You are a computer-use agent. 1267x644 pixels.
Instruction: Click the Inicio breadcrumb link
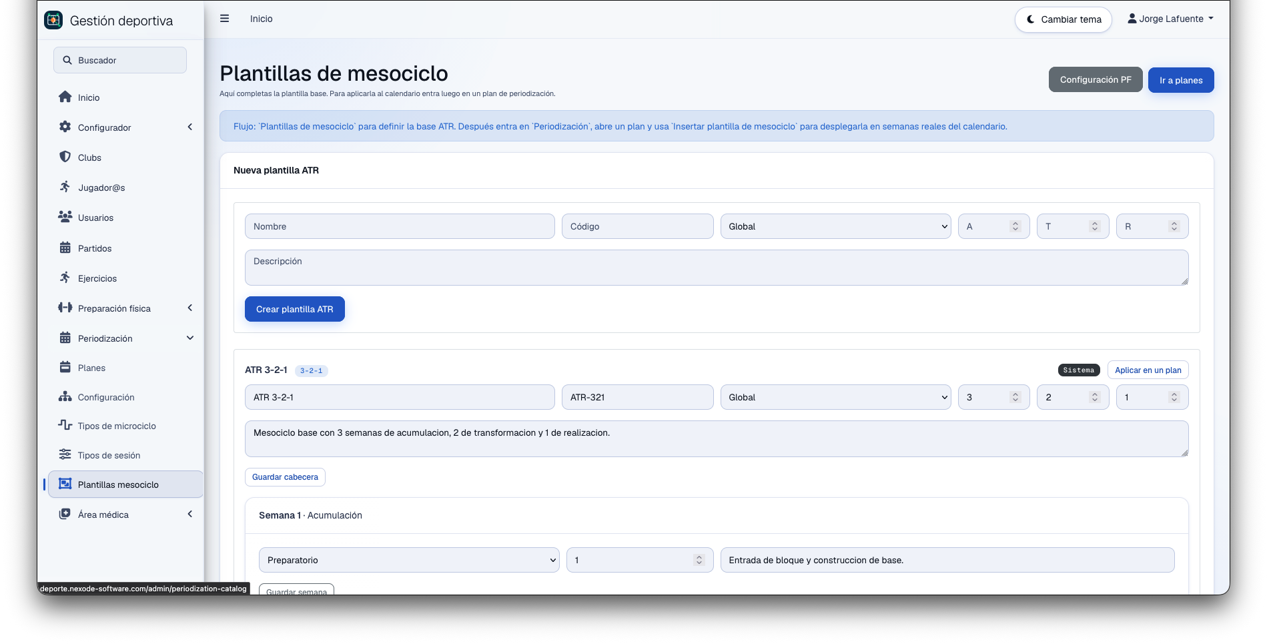tap(262, 19)
